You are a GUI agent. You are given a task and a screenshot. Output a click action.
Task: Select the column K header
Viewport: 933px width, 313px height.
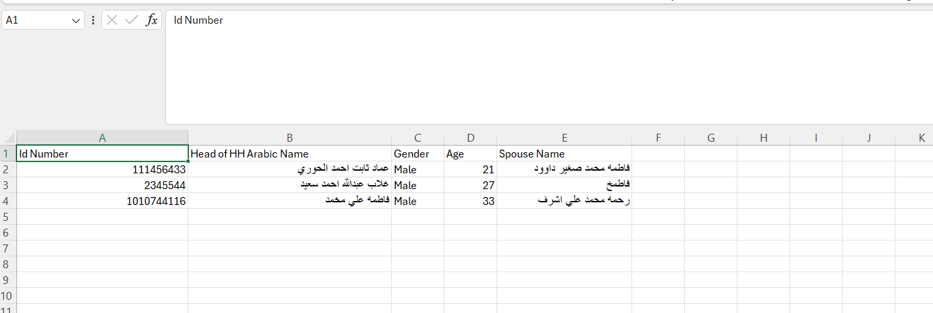[x=921, y=138]
